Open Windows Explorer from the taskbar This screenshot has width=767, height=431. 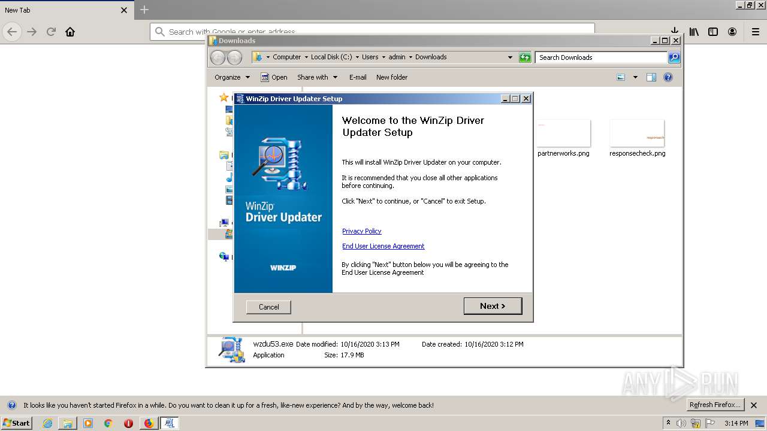[x=68, y=423]
